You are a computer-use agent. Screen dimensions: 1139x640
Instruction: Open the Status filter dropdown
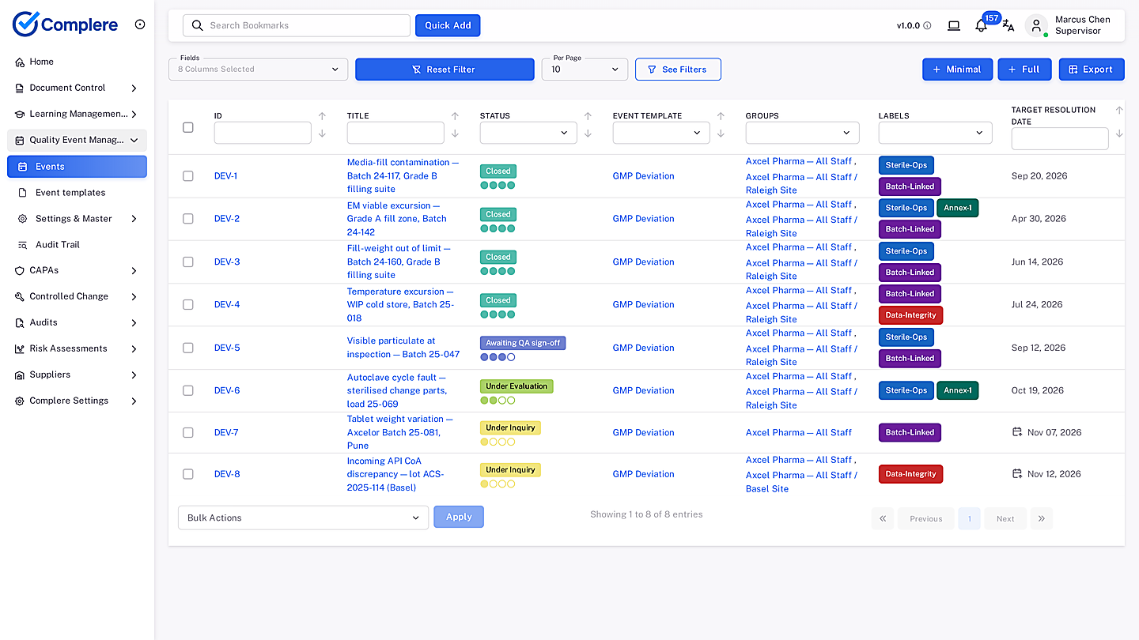click(528, 133)
